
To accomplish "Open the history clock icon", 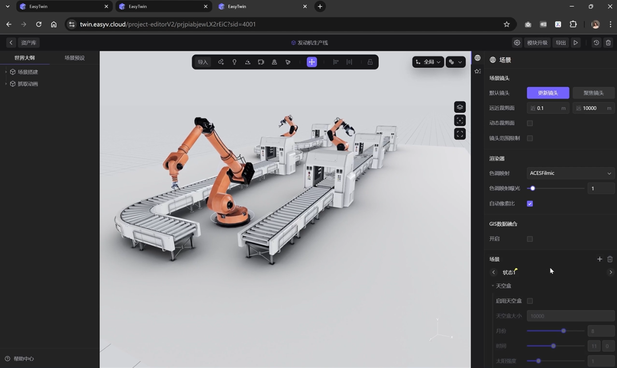I will click(596, 43).
